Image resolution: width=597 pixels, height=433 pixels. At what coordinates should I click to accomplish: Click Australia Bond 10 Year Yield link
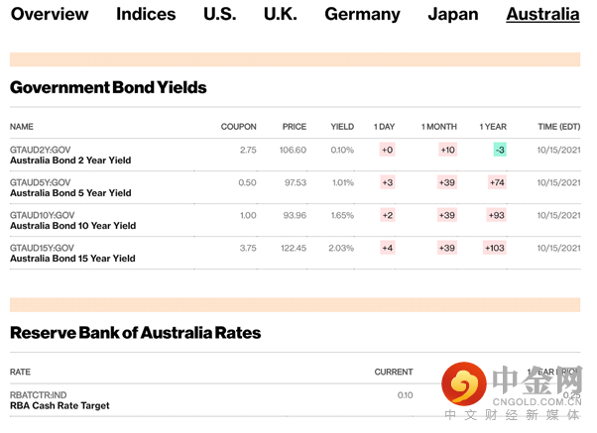[72, 226]
